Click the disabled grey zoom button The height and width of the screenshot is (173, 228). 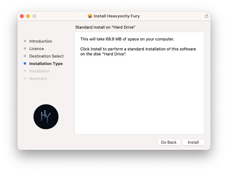tap(34, 16)
